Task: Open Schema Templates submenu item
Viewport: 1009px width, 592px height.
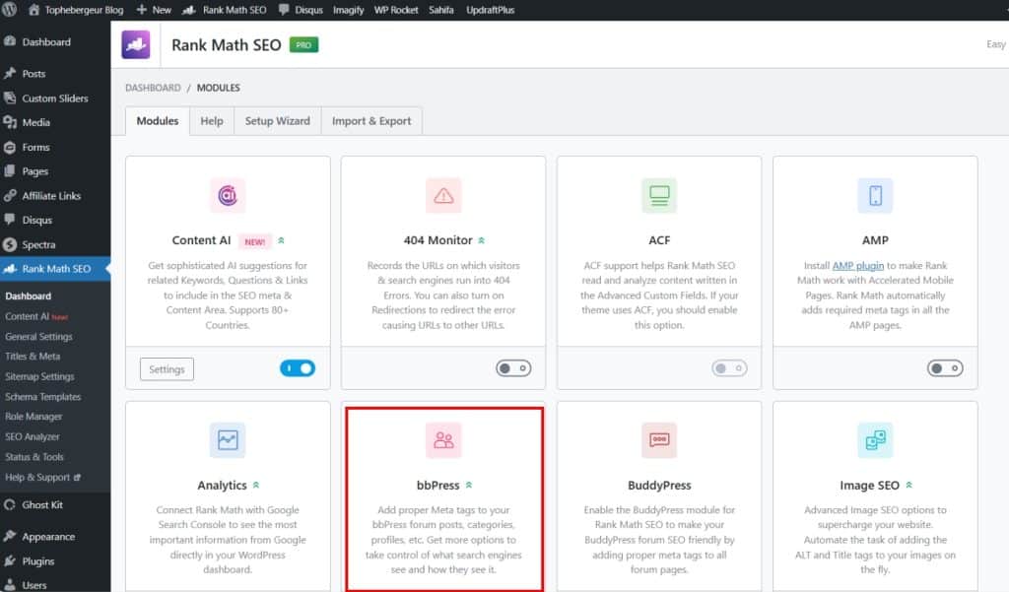Action: click(42, 397)
